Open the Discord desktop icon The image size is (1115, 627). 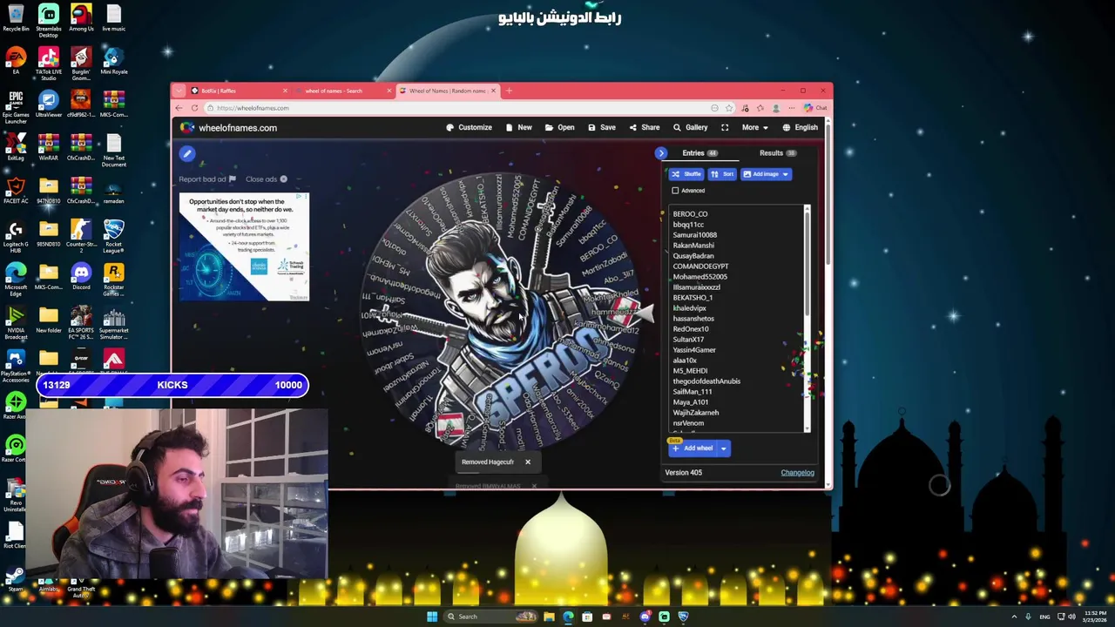point(81,278)
